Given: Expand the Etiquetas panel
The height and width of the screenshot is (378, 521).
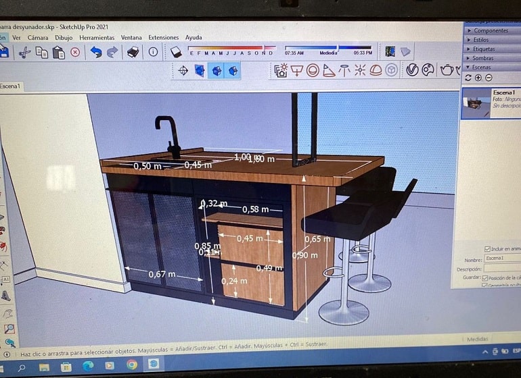Looking at the screenshot, I should click(483, 49).
